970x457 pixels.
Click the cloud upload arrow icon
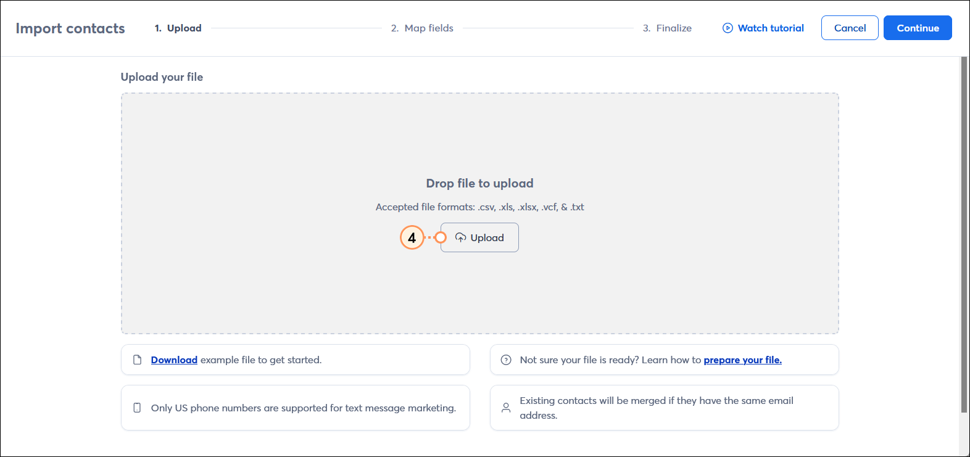[x=460, y=237]
